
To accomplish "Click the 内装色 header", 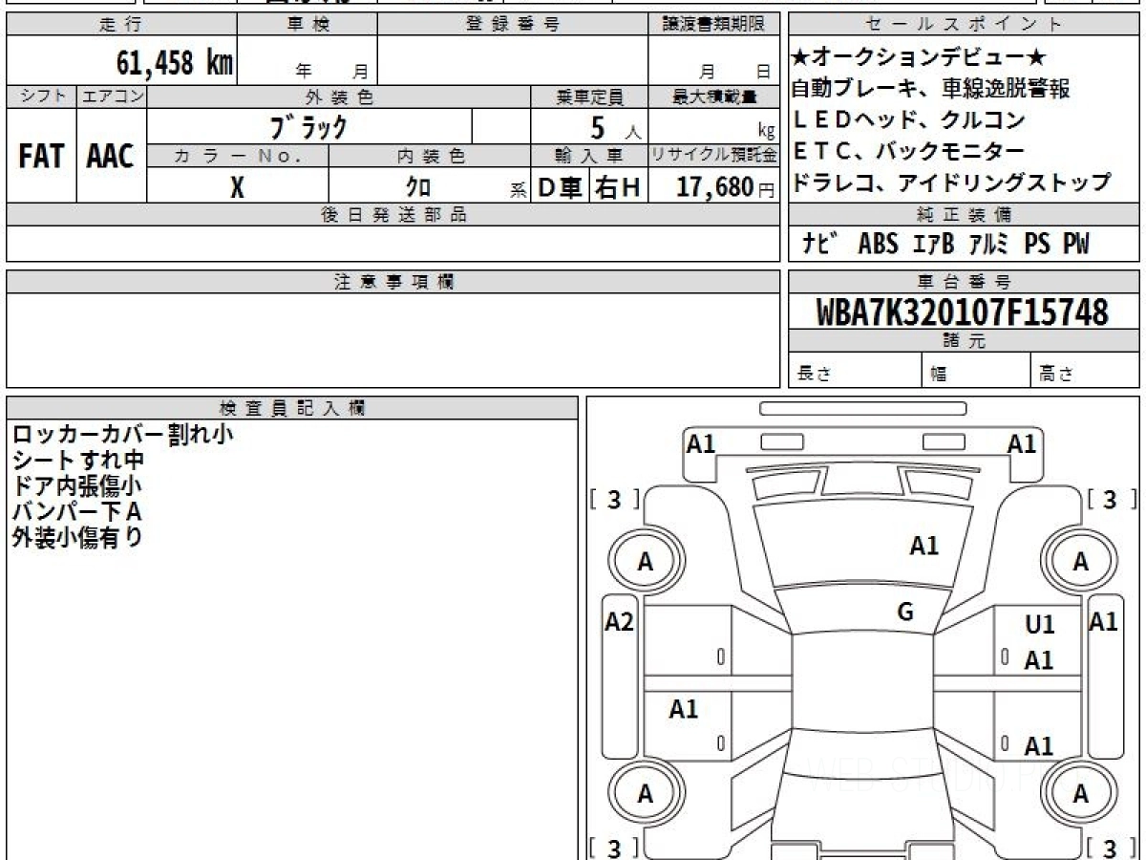I will click(430, 156).
